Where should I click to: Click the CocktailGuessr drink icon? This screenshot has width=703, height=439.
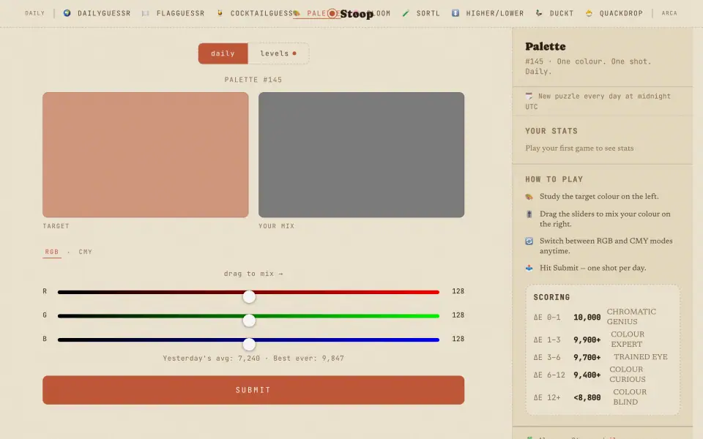(x=220, y=13)
